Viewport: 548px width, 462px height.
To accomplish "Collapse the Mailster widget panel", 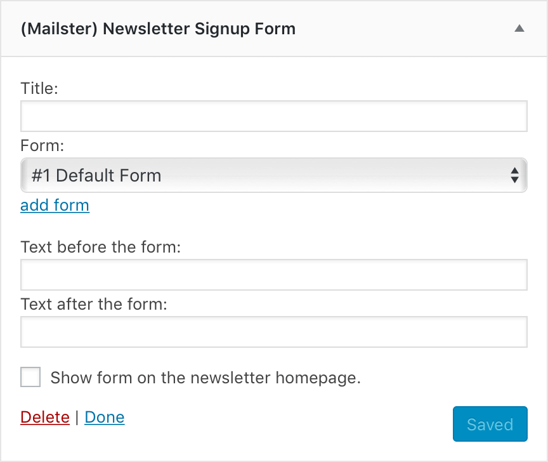I will (x=519, y=29).
